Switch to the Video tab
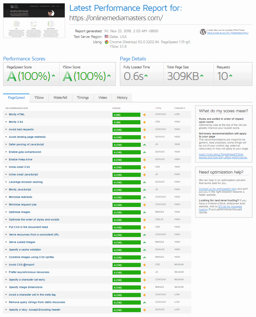This screenshot has width=256, height=317. point(102,98)
